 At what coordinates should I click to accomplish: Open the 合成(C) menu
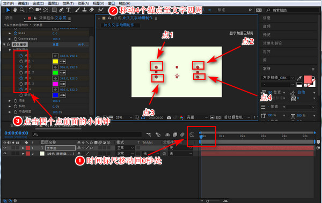(x=39, y=4)
